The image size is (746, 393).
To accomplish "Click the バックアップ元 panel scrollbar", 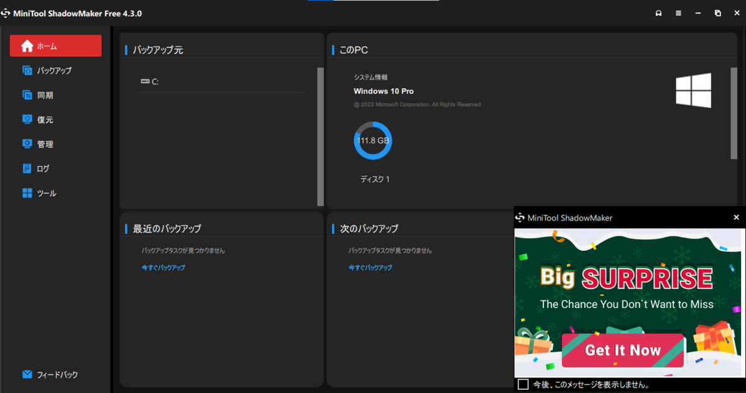I will pyautogui.click(x=321, y=137).
